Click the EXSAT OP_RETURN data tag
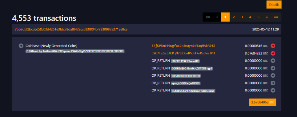This screenshot has width=297, height=117. [x=186, y=76]
